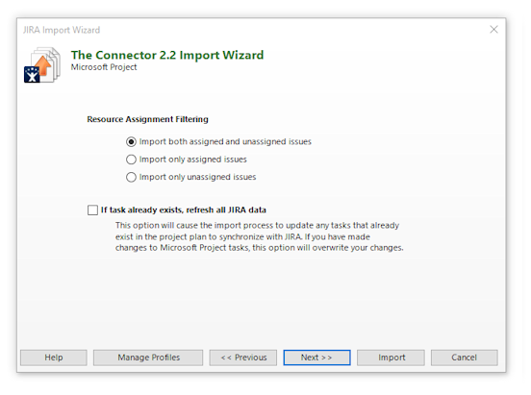
Task: Go back with the << Previous button
Action: click(243, 358)
